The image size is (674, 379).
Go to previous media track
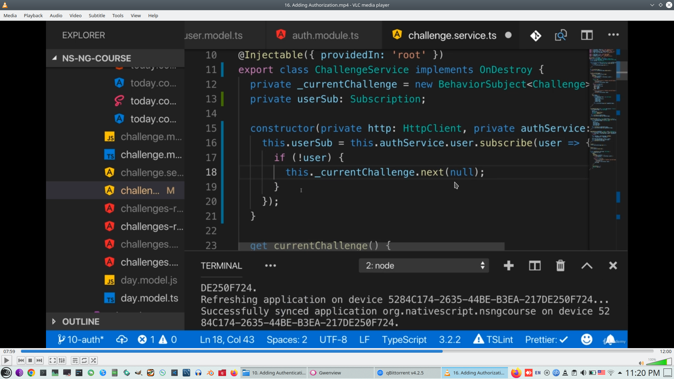21,360
